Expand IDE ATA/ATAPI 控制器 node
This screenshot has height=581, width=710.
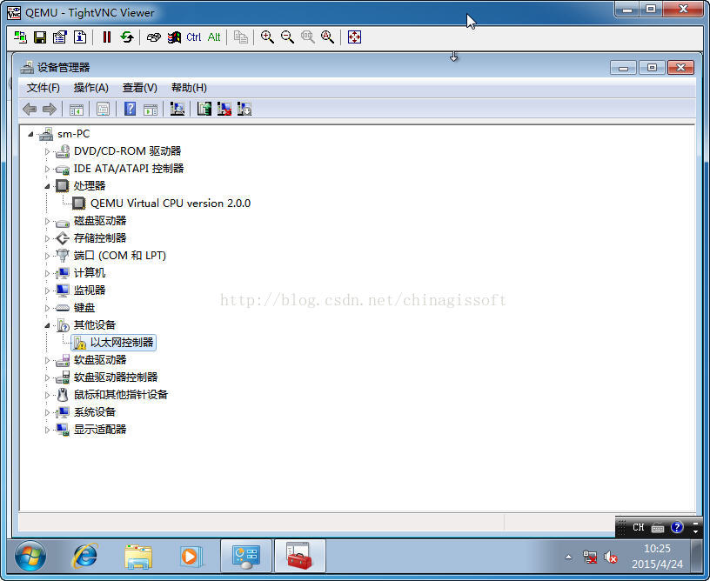(x=47, y=169)
